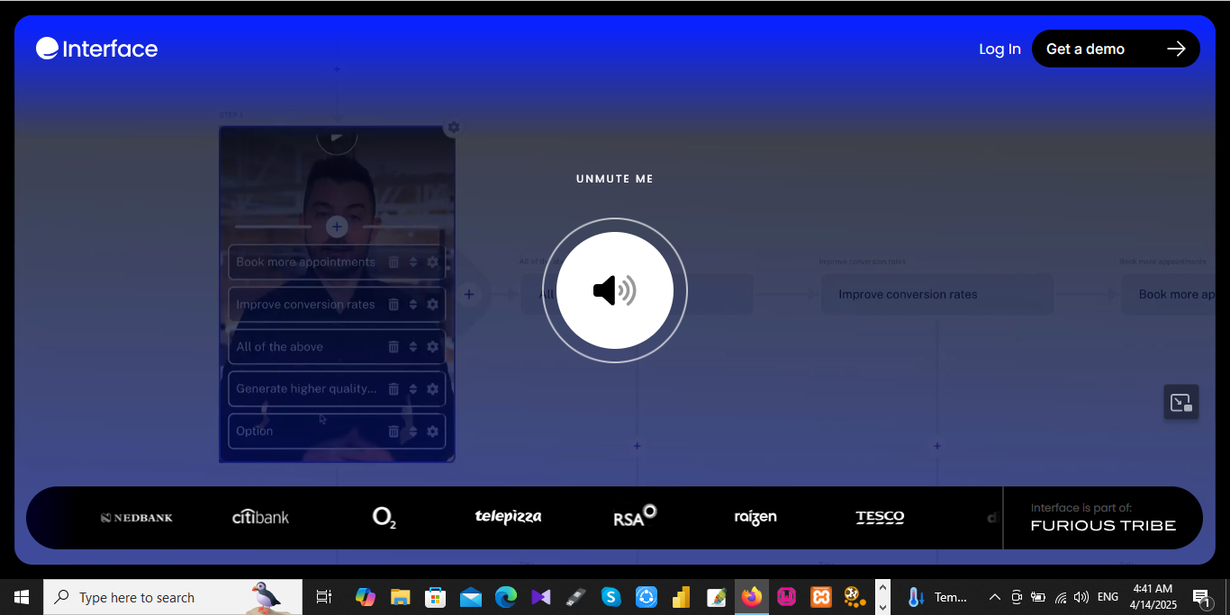The image size is (1230, 615).
Task: Delete the blank Option entry
Action: coord(393,432)
